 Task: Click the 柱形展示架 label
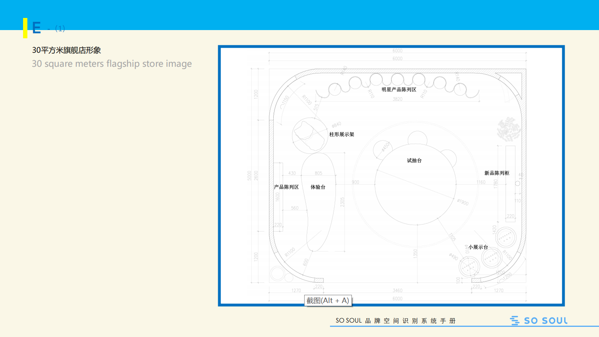(342, 134)
